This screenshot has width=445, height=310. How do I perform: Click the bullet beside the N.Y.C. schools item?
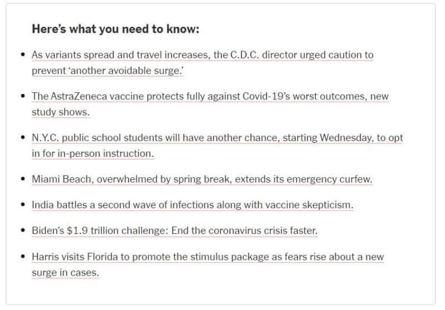pyautogui.click(x=23, y=137)
